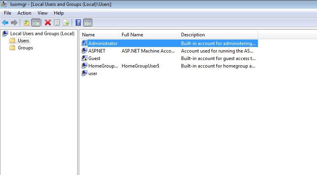Image resolution: width=317 pixels, height=175 pixels.
Task: Click the Local Users and Groups computer icon
Action: [x=5, y=34]
